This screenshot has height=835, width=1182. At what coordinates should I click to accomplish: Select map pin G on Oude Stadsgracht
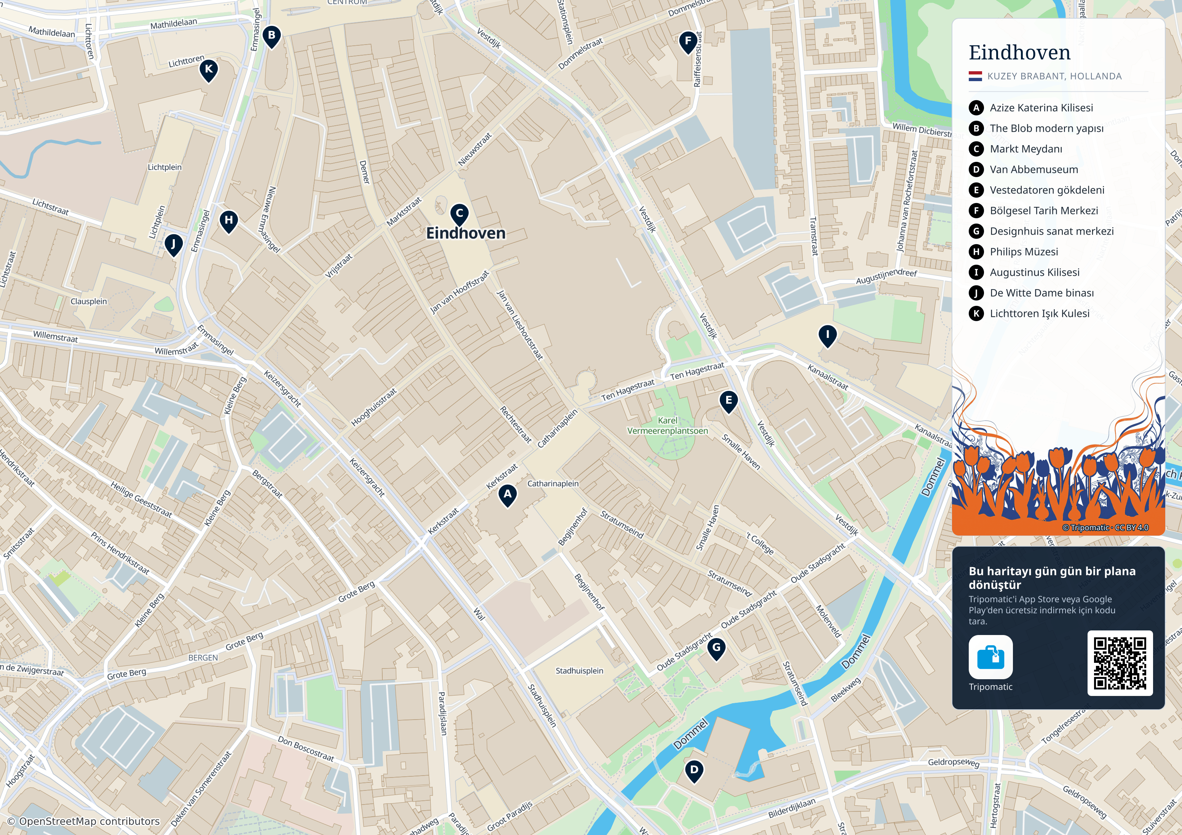[716, 649]
